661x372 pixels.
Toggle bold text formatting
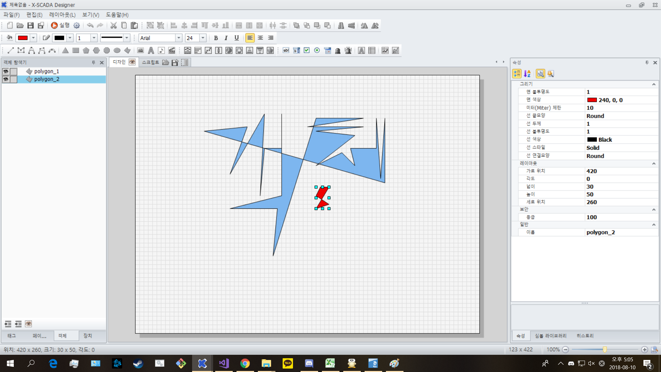tap(216, 38)
